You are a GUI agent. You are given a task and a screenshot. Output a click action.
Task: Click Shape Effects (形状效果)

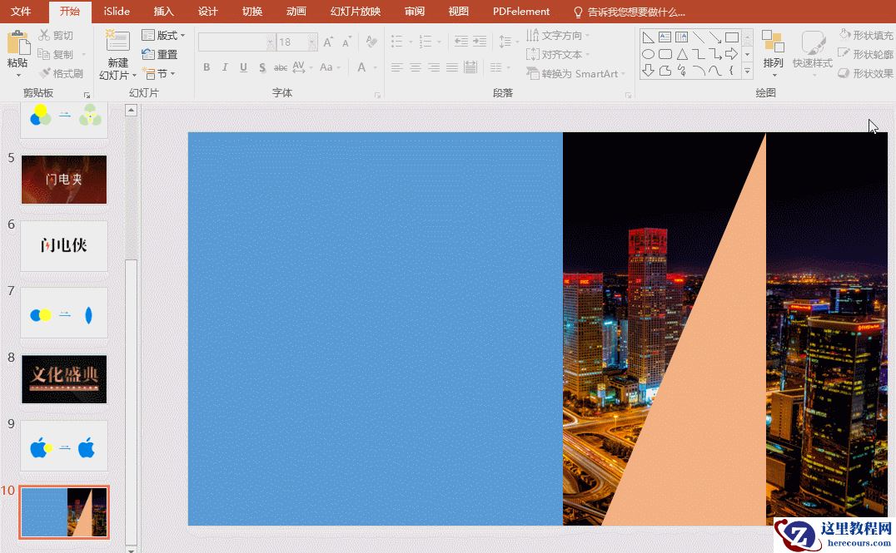point(866,74)
